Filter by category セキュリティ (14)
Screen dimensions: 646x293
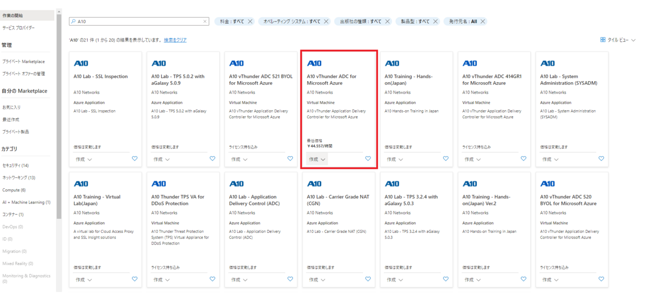coord(16,166)
